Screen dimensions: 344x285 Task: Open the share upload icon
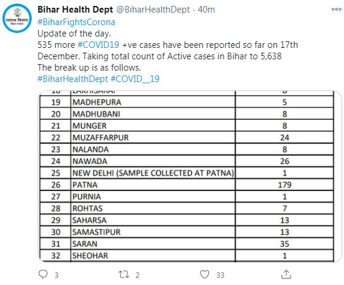coord(286,274)
